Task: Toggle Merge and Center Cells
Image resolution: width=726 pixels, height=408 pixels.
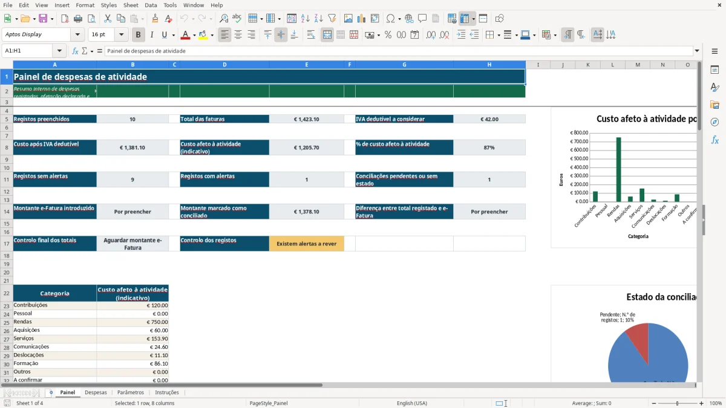Action: (327, 35)
